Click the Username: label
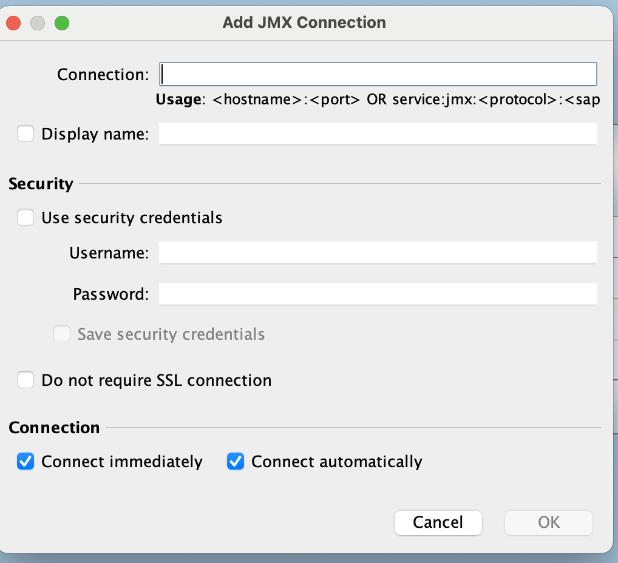The height and width of the screenshot is (563, 618). pyautogui.click(x=109, y=253)
